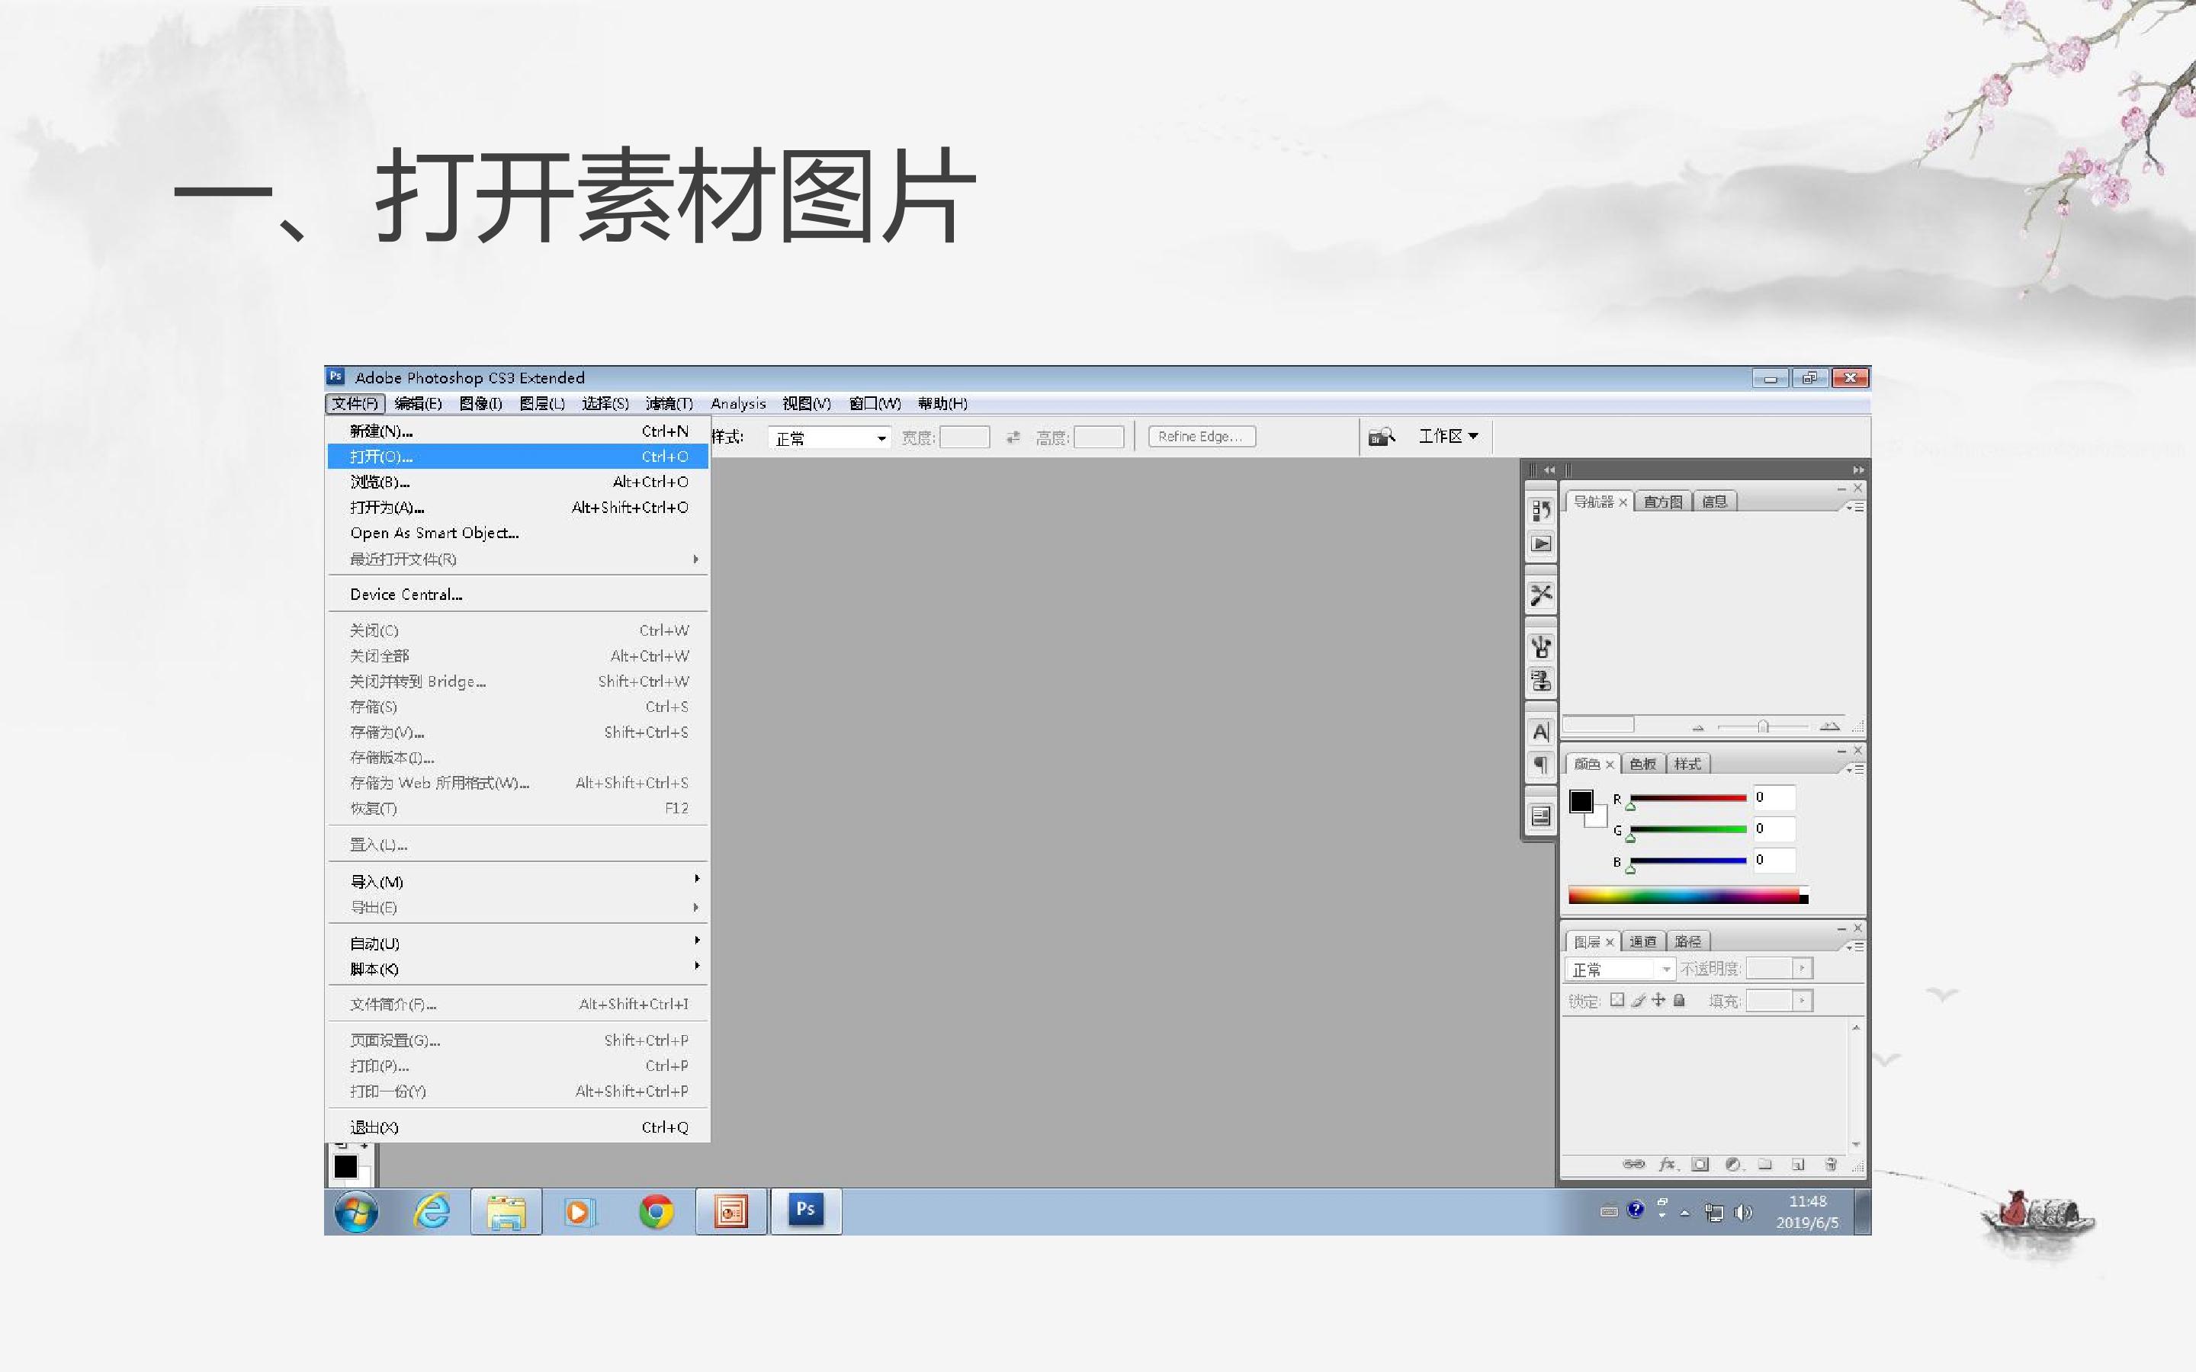Open the Paragraph panel icon

(1541, 765)
